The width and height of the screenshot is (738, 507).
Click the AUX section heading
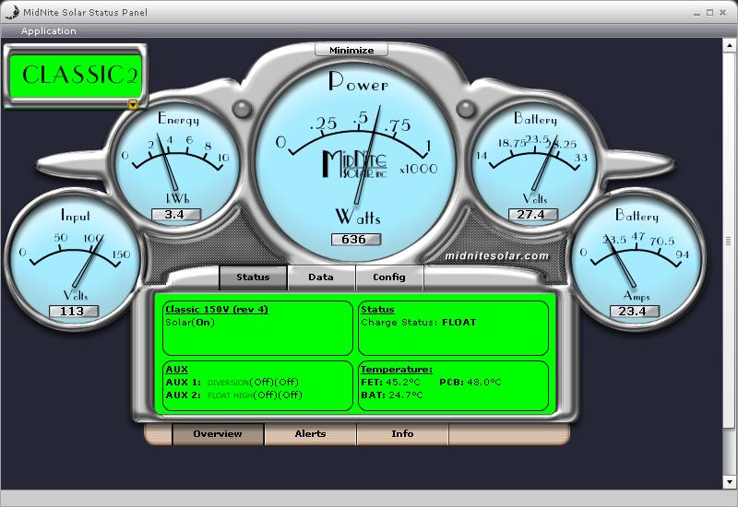coord(176,370)
